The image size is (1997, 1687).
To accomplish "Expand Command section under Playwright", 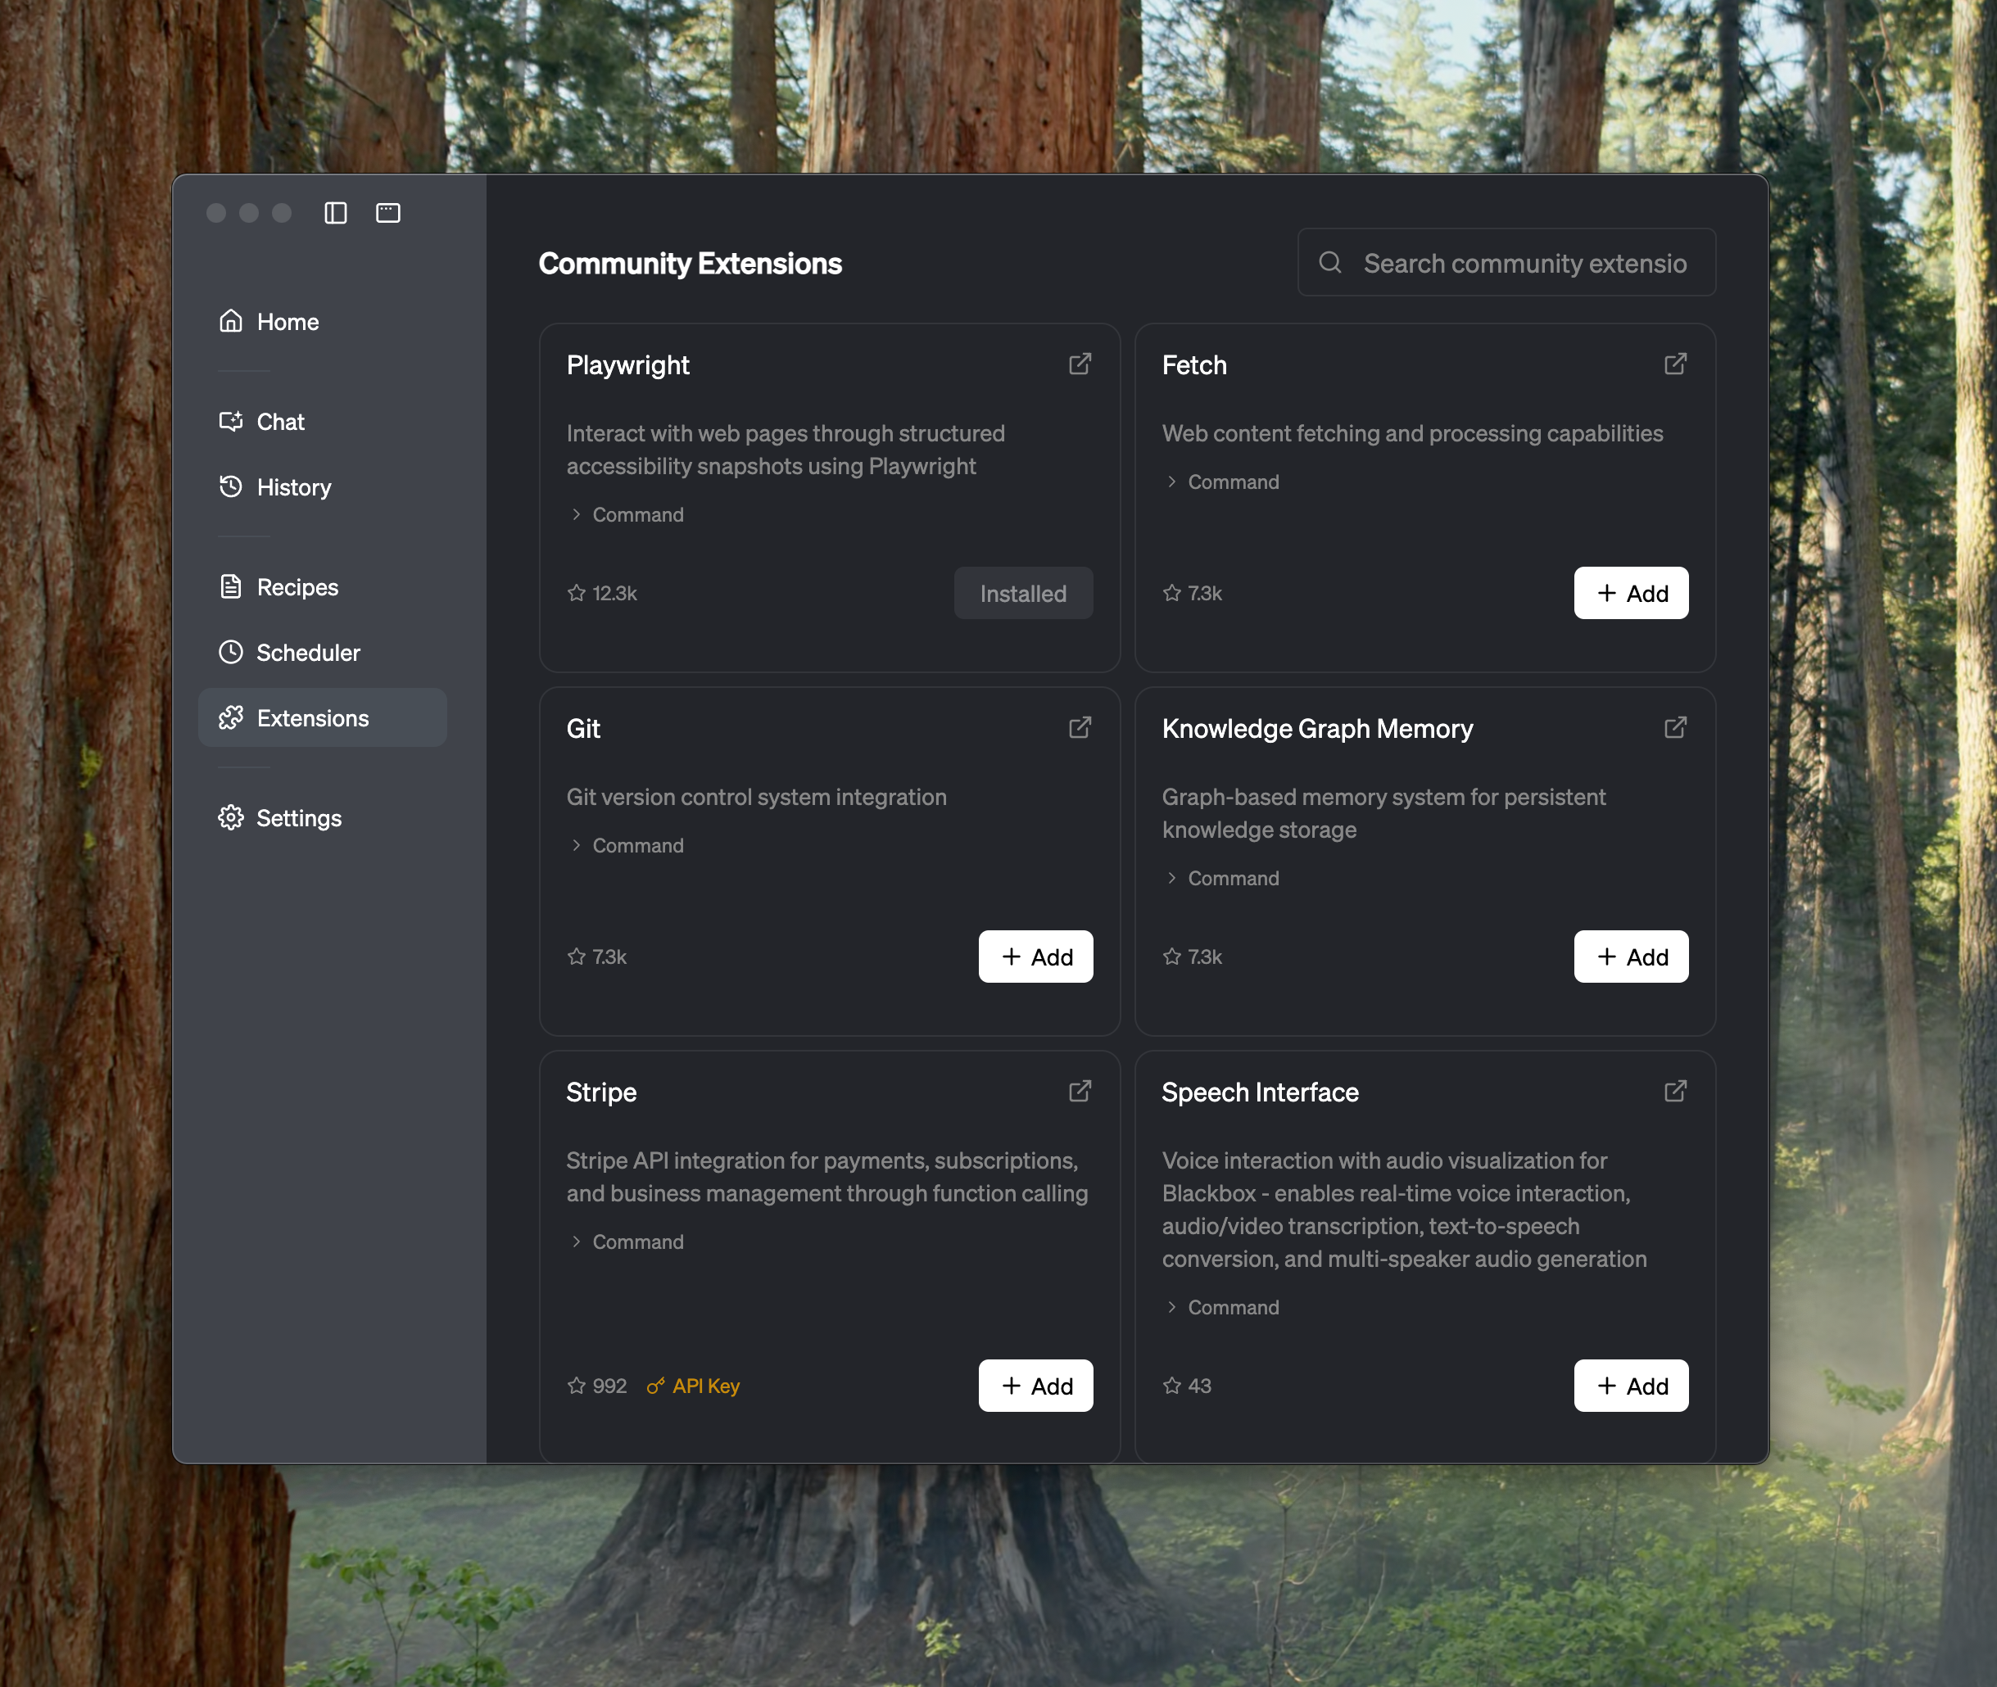I will (627, 514).
